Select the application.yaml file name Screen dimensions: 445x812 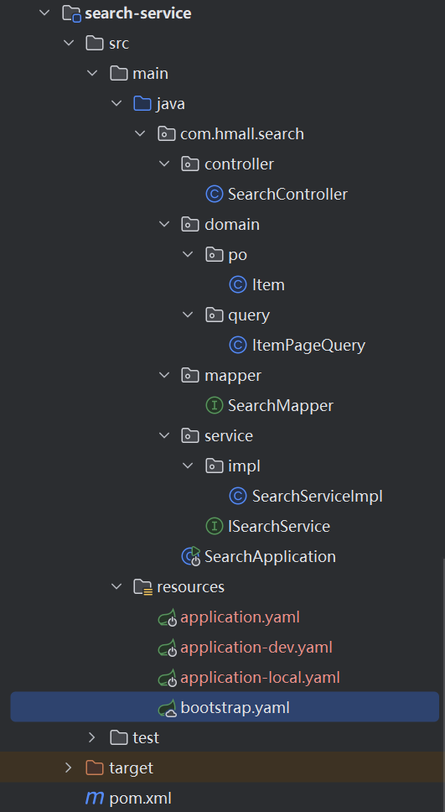click(x=240, y=617)
